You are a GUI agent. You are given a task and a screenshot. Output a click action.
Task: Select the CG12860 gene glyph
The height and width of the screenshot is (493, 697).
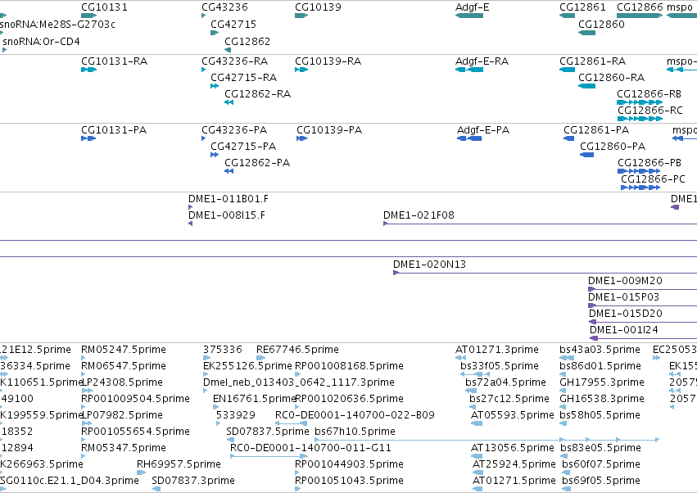point(586,33)
